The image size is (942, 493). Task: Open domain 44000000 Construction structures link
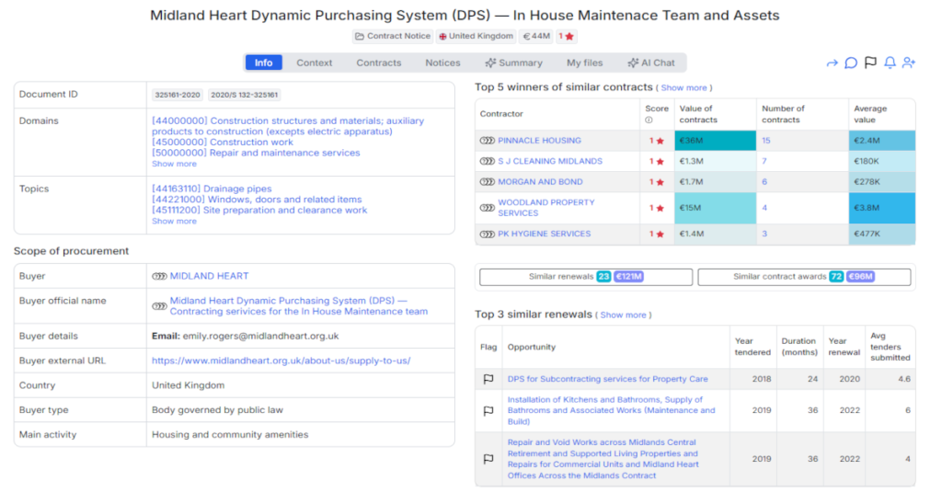pyautogui.click(x=288, y=126)
